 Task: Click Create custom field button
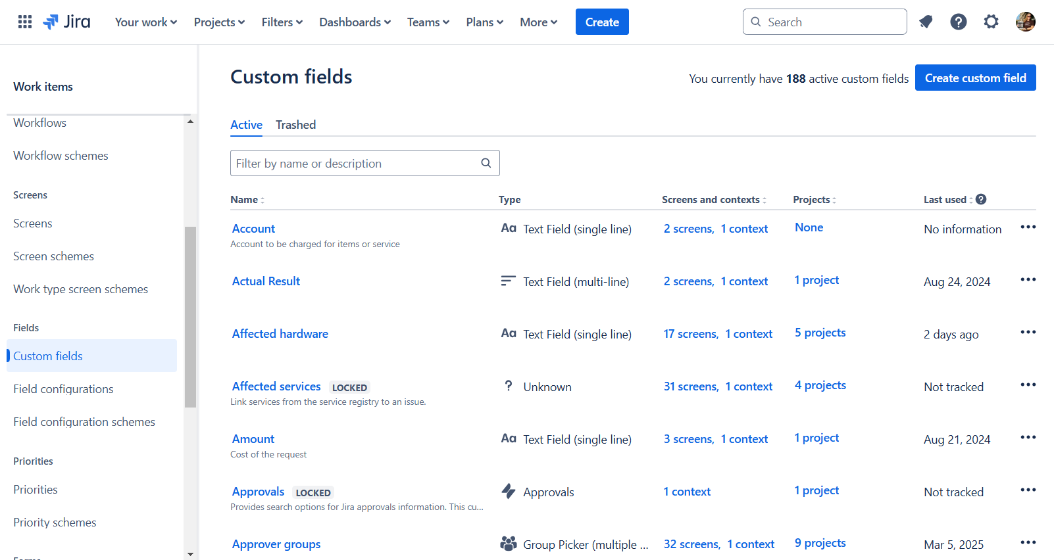(976, 78)
